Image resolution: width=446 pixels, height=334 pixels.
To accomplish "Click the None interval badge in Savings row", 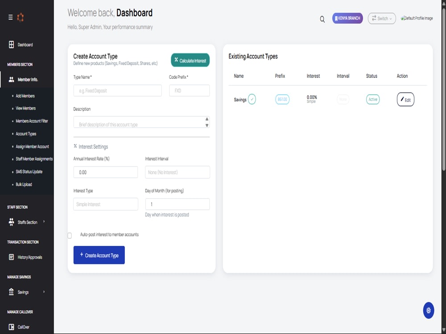I will coord(343,99).
